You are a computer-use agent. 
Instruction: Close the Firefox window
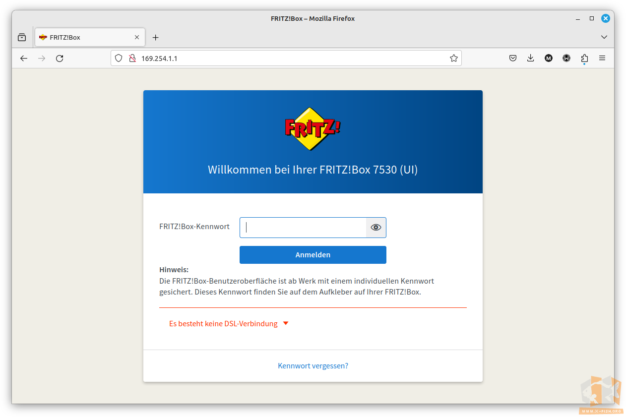[x=606, y=18]
